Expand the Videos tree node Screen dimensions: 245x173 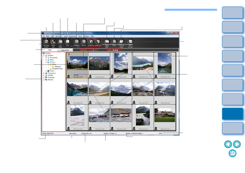46,71
